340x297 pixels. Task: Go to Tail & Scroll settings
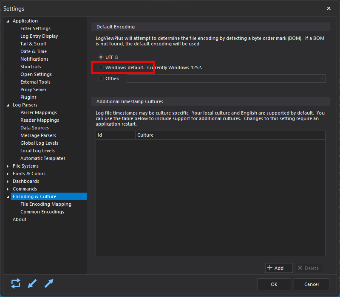pyautogui.click(x=33, y=44)
